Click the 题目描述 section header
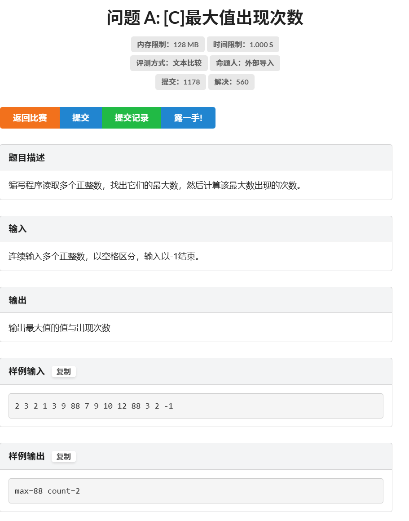This screenshot has height=521, width=409. coord(196,157)
